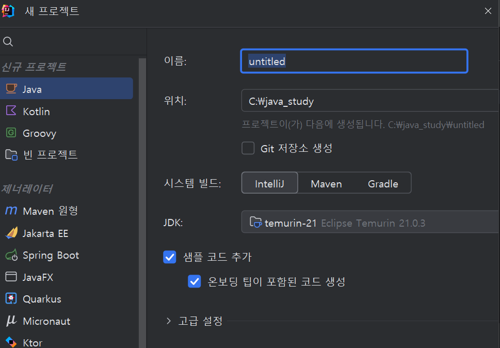
Task: Open the Spring Boot generator
Action: pos(67,255)
